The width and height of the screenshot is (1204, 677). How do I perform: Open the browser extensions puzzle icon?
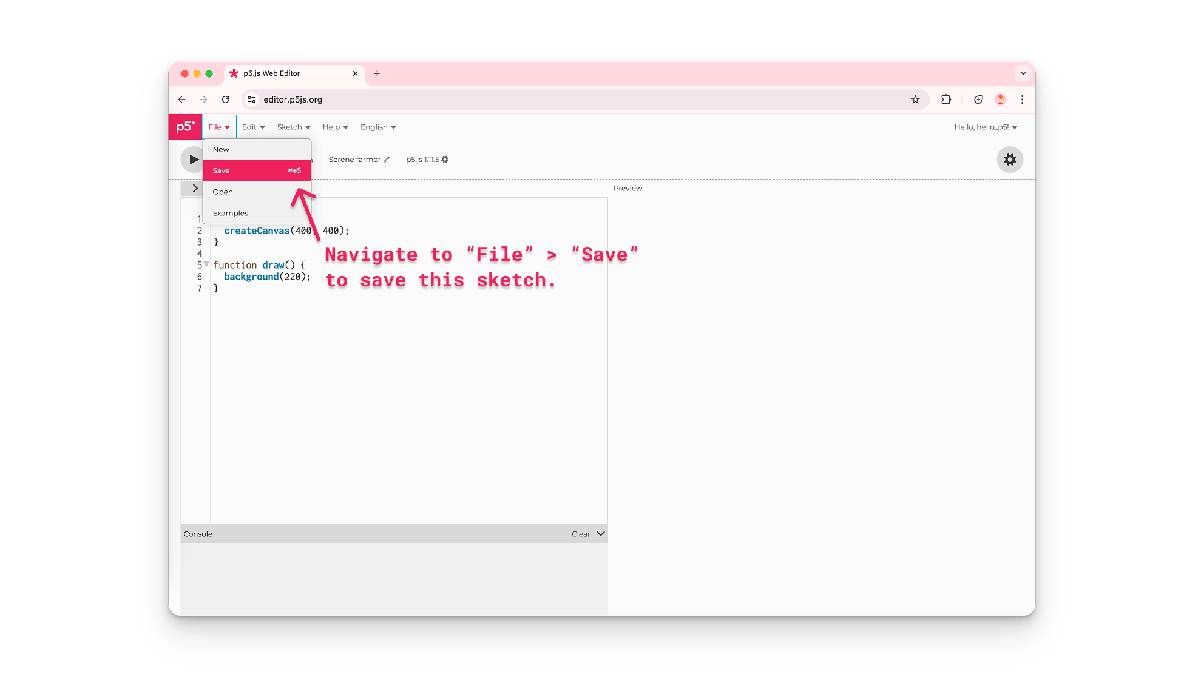tap(945, 99)
